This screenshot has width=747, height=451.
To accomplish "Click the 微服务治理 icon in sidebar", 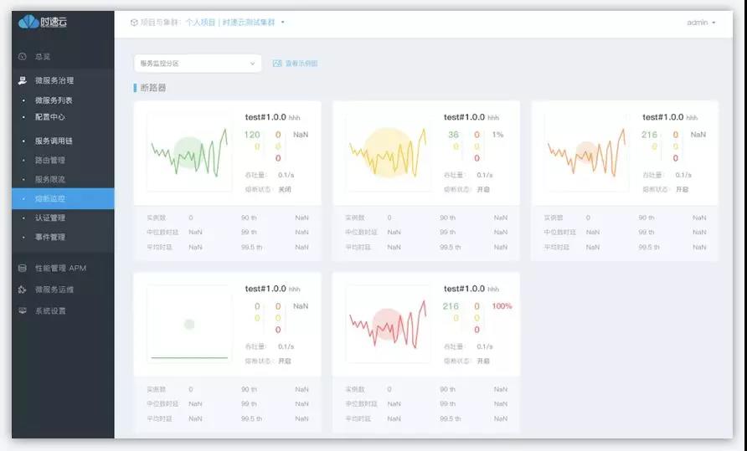I will pos(23,80).
